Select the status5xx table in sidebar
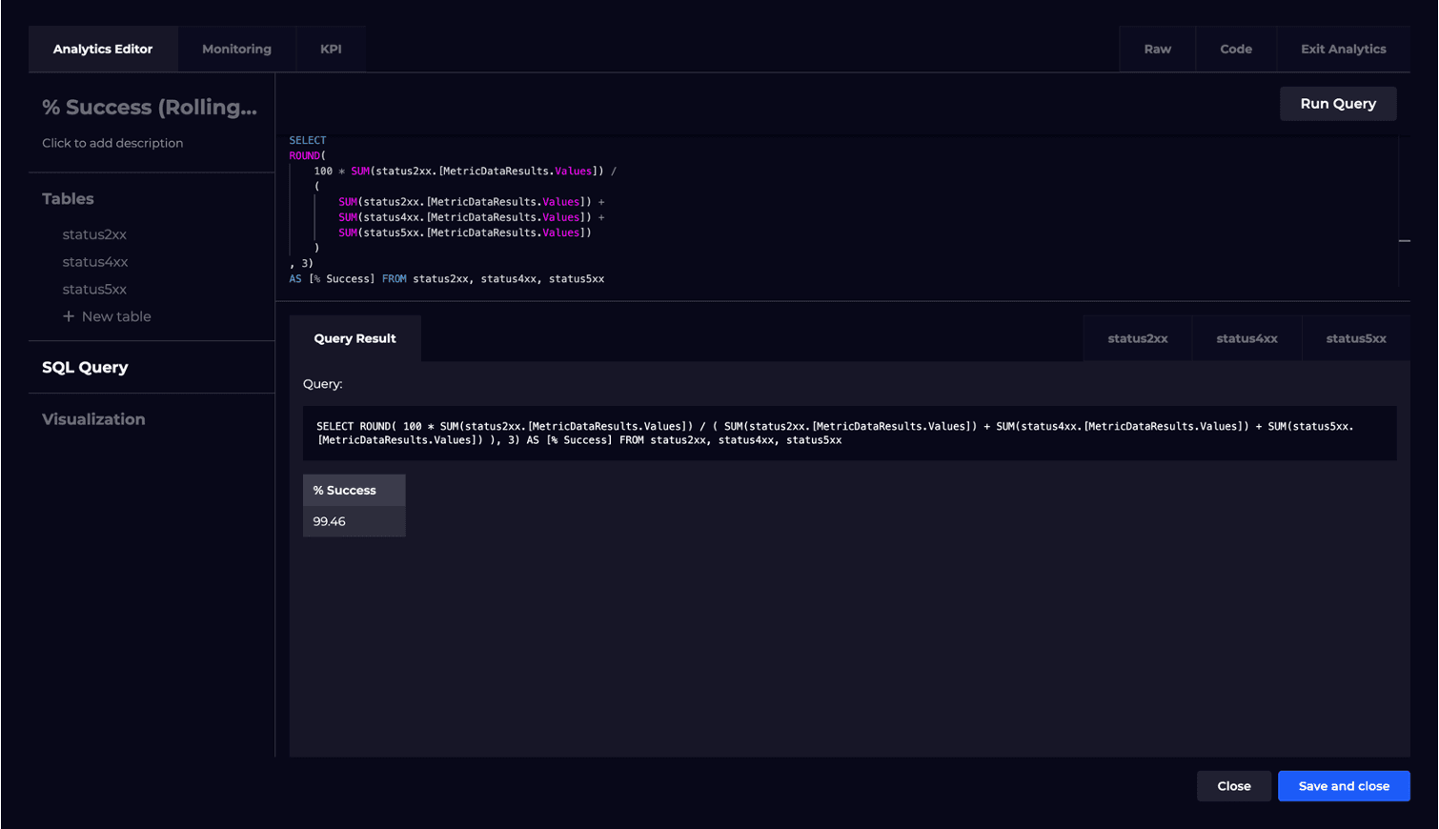The width and height of the screenshot is (1439, 829). tap(94, 290)
